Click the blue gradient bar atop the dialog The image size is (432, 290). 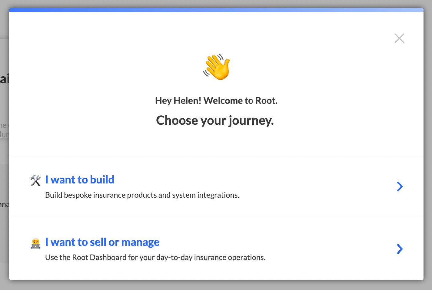click(x=216, y=10)
